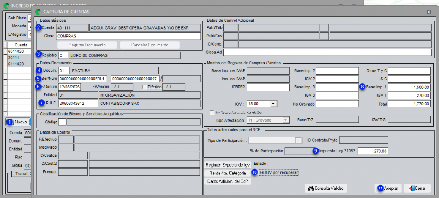
Task: Click the Otros T y C field
Action: 409,71
